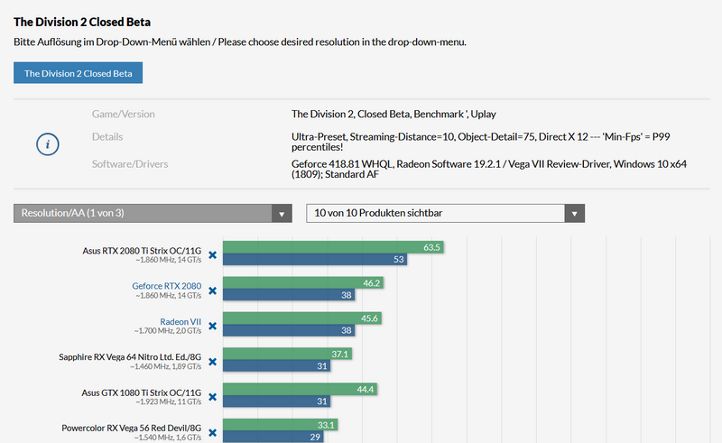Click 'Sapphire RX Vega 64 Nitro Ltd. Ed./8G' label

130,357
